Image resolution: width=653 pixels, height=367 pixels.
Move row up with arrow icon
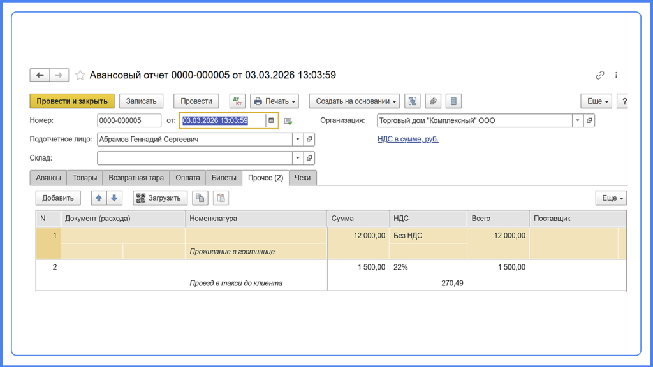click(99, 198)
